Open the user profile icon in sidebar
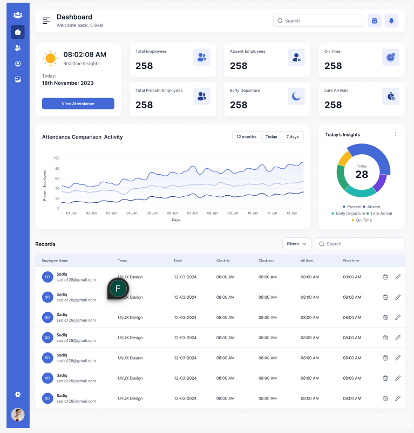This screenshot has width=414, height=433. 18,64
